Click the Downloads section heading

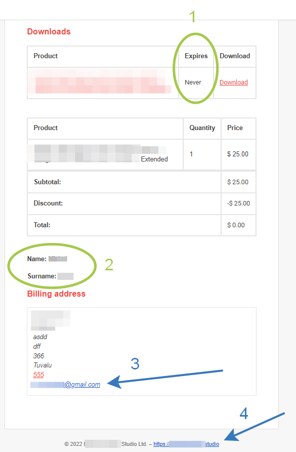49,31
